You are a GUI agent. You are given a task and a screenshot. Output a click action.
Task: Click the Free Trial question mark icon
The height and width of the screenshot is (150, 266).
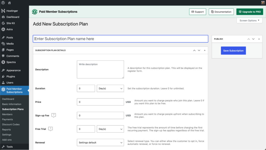click(50, 128)
